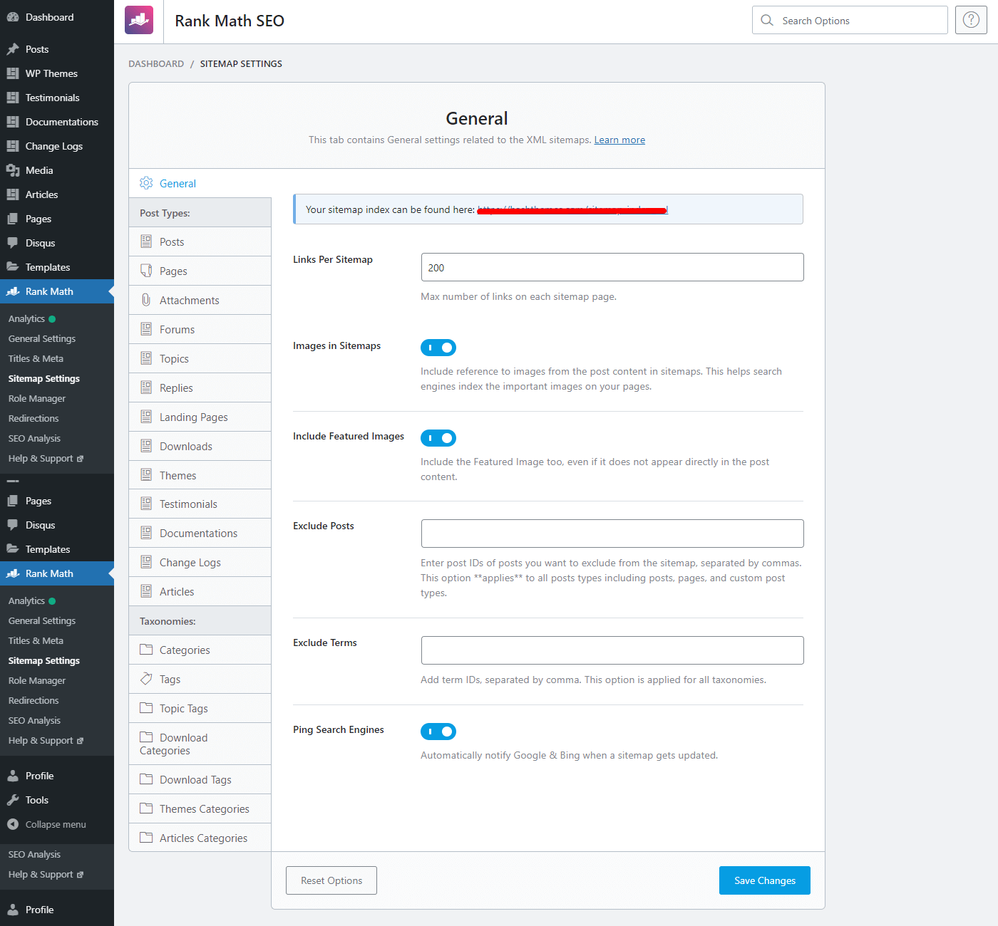Open Articles tab under Post Types
Viewport: 998px width, 926px height.
coord(200,591)
